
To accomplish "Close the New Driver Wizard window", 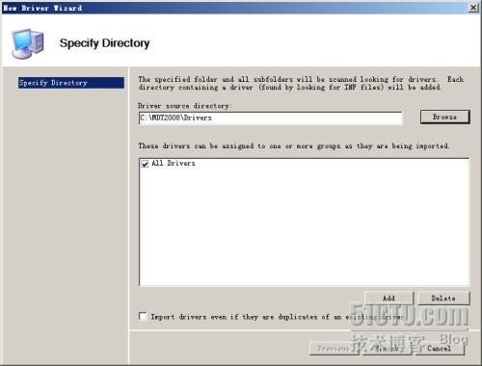I will [x=473, y=8].
